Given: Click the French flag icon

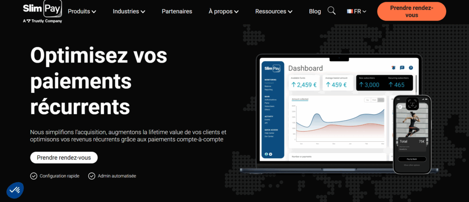Looking at the screenshot, I should pyautogui.click(x=349, y=11).
